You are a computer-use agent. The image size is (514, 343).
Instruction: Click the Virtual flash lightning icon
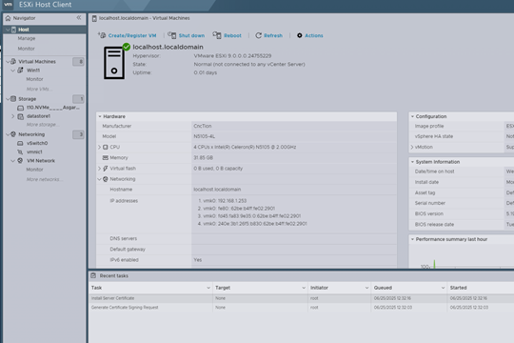(x=106, y=169)
